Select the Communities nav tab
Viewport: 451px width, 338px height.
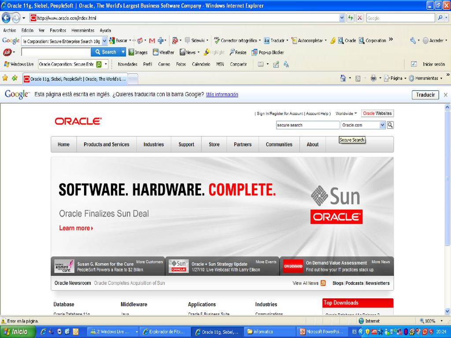[279, 144]
